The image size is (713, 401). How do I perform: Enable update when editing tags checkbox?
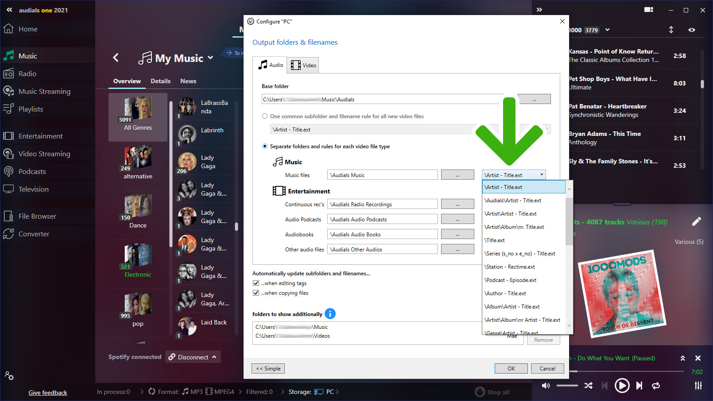tap(256, 283)
